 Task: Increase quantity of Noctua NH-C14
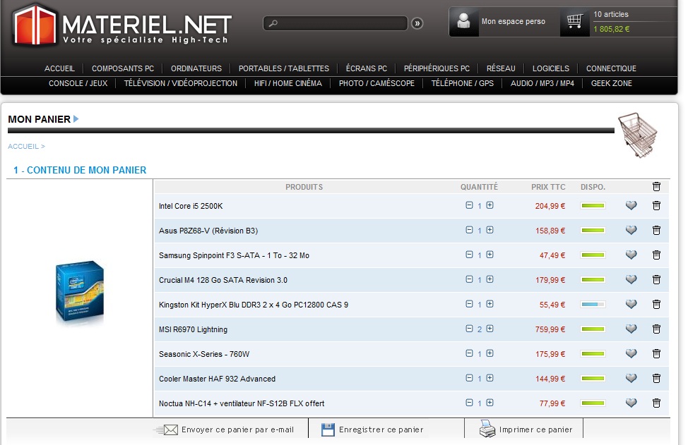(x=490, y=403)
